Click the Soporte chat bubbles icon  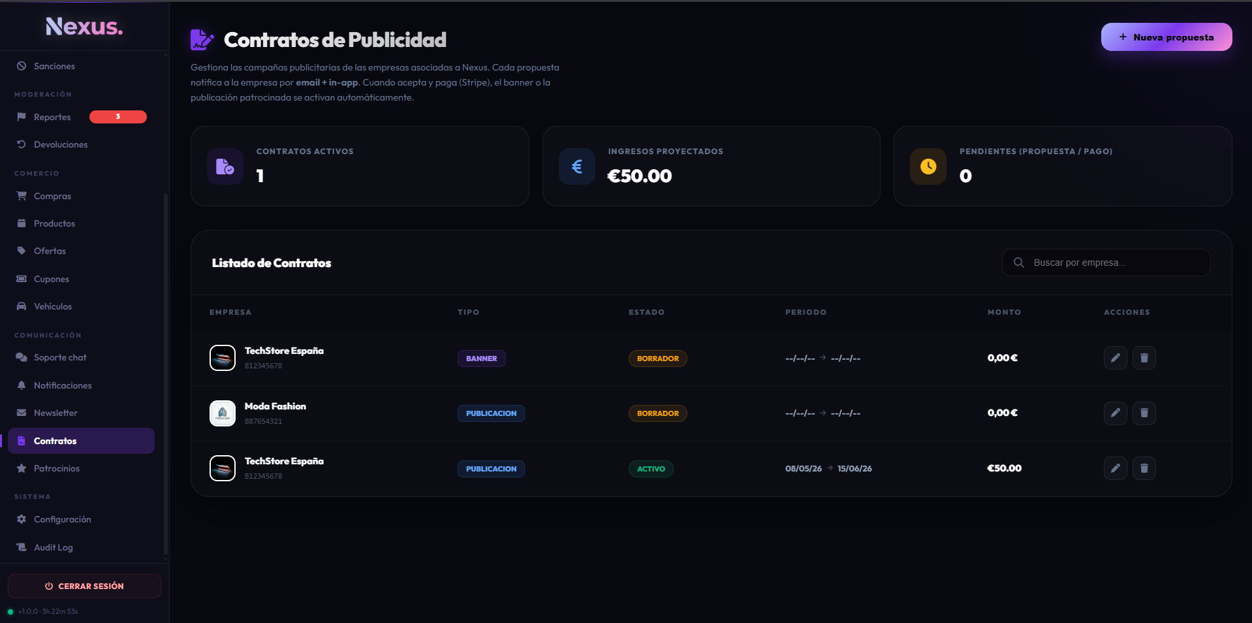[x=22, y=357]
